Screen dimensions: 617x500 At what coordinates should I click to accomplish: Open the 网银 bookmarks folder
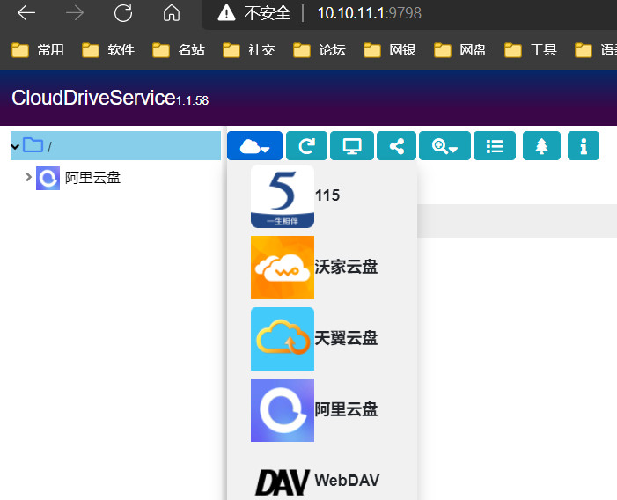[390, 50]
